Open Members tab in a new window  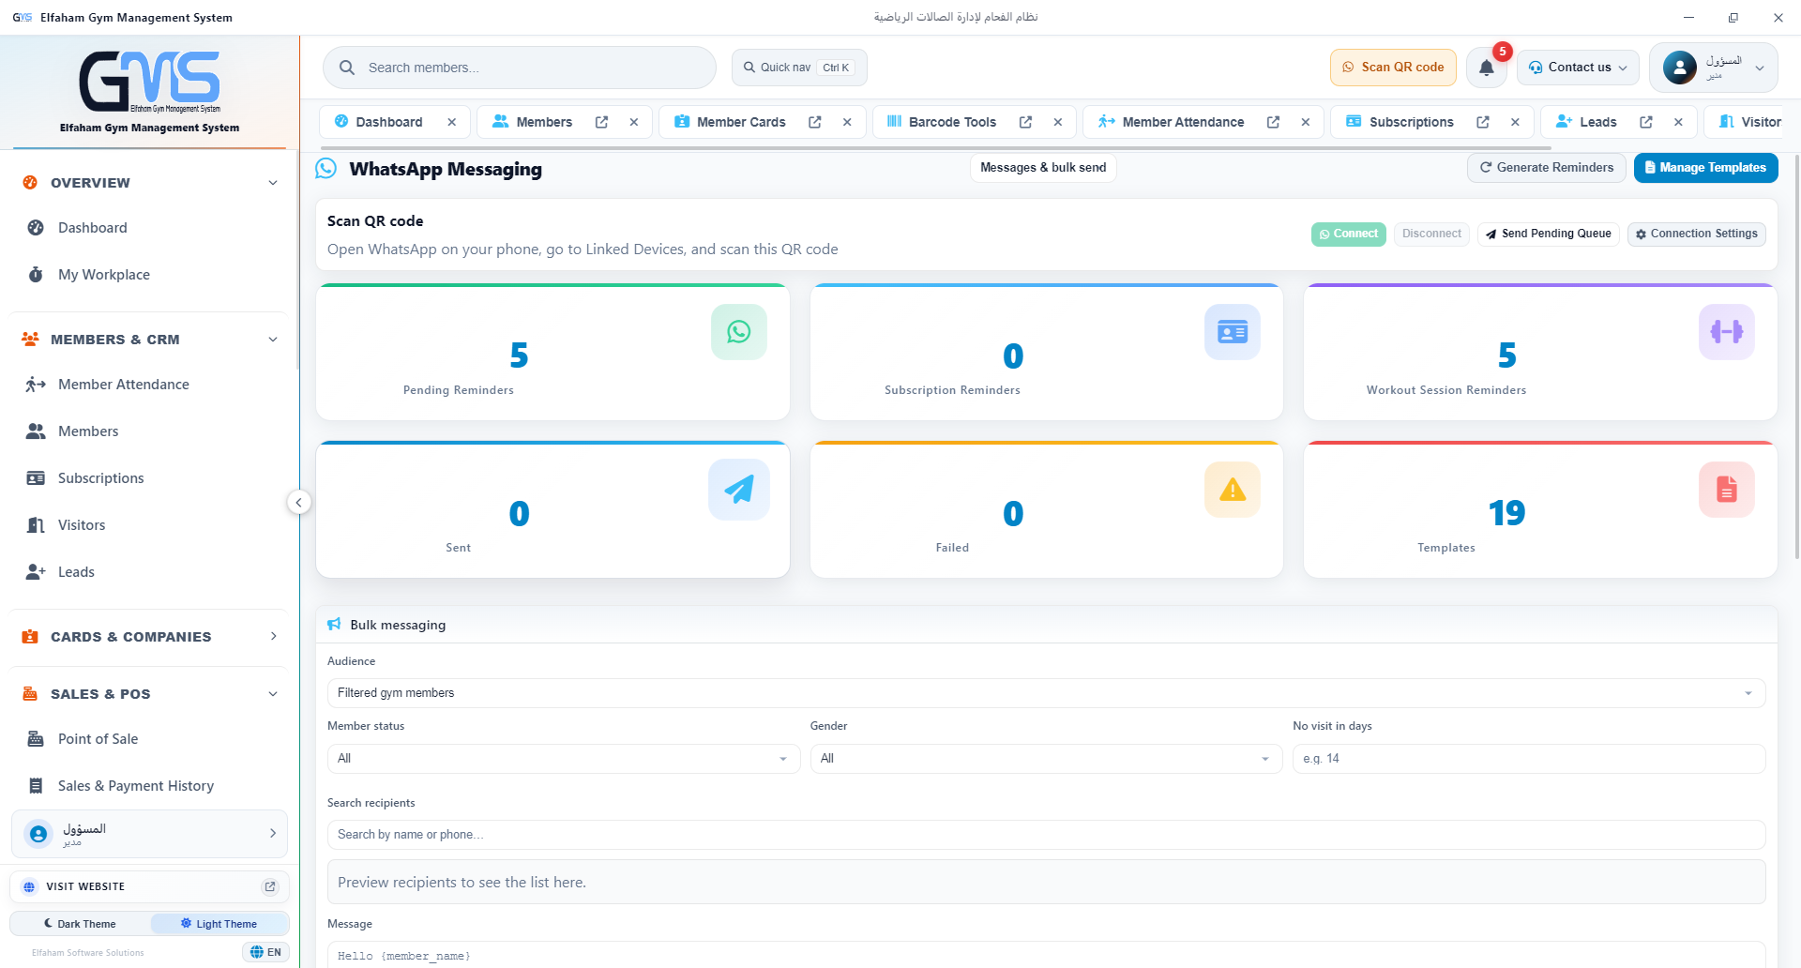click(x=602, y=122)
